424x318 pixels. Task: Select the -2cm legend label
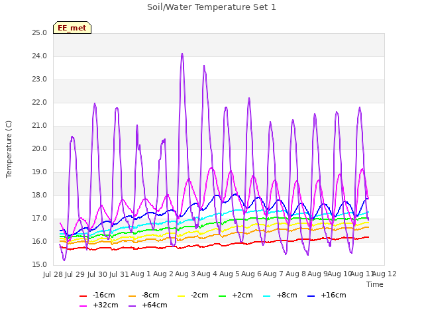coord(199,295)
